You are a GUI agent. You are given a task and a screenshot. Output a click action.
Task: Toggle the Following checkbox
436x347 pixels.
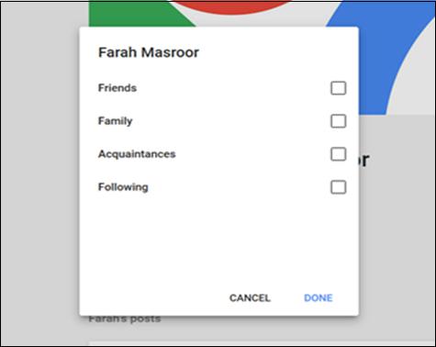tap(338, 187)
